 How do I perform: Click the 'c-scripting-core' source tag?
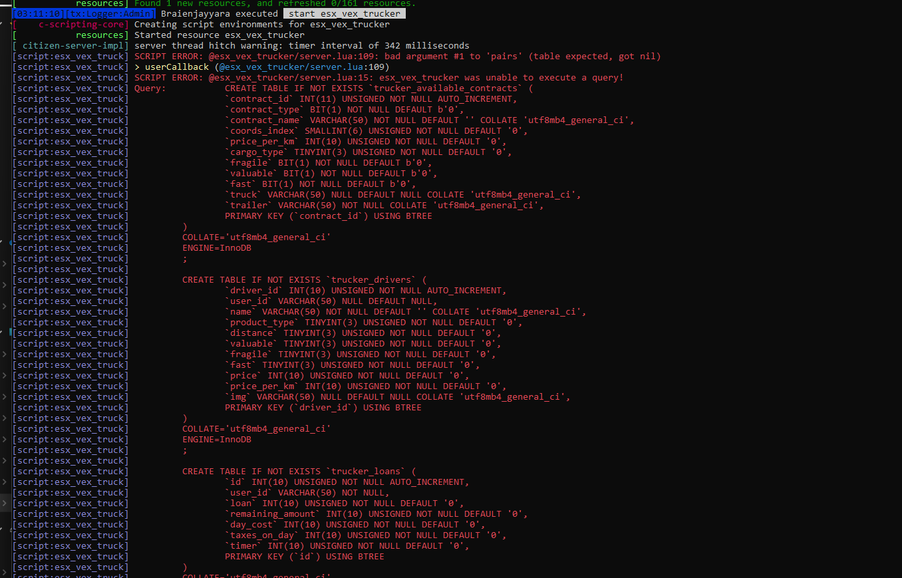click(81, 25)
